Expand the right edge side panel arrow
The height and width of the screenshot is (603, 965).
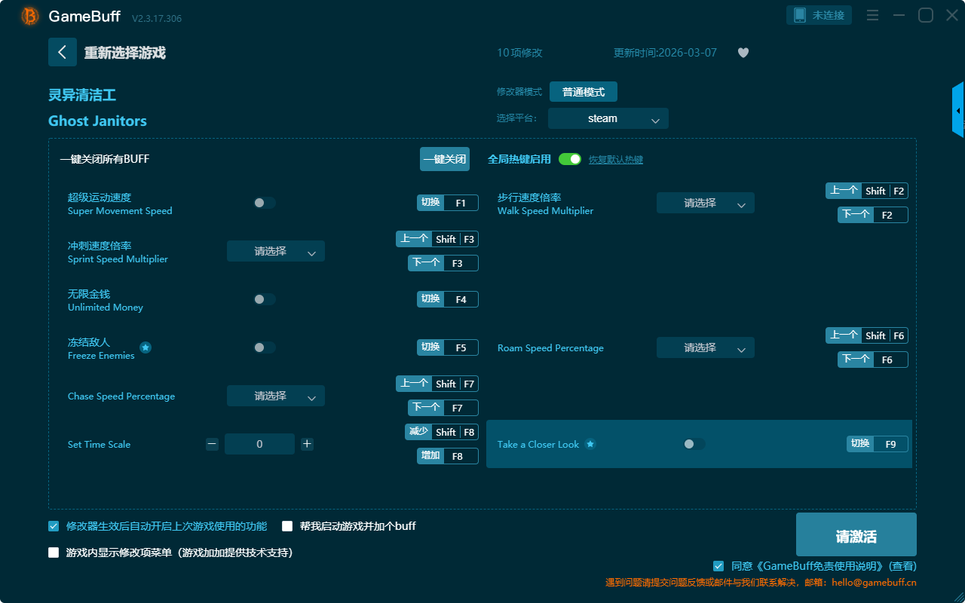(958, 111)
